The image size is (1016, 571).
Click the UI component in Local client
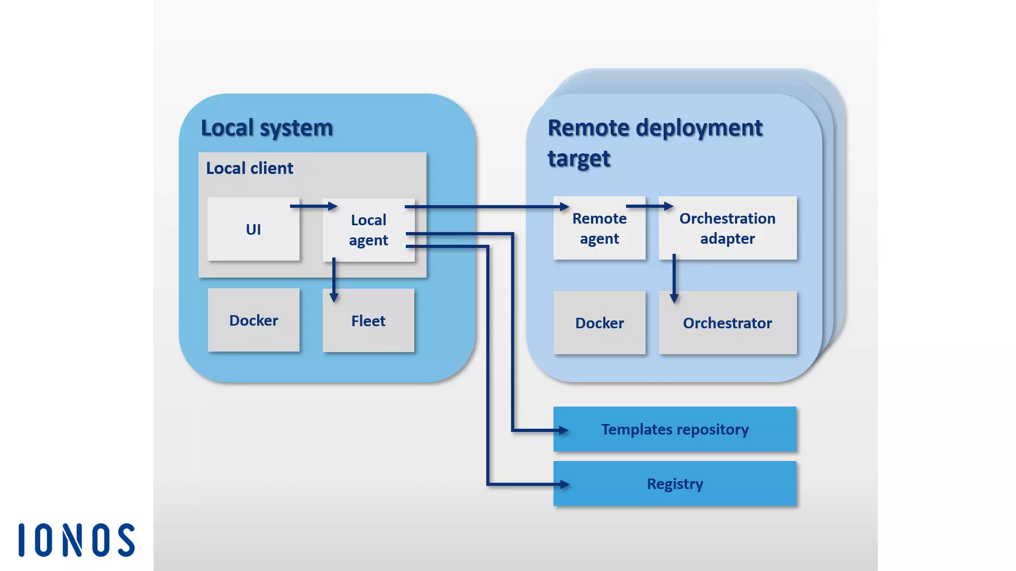click(x=253, y=229)
